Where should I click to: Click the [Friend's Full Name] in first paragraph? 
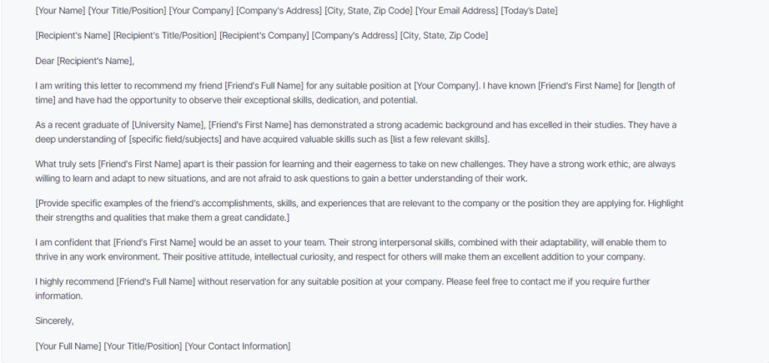click(x=264, y=85)
